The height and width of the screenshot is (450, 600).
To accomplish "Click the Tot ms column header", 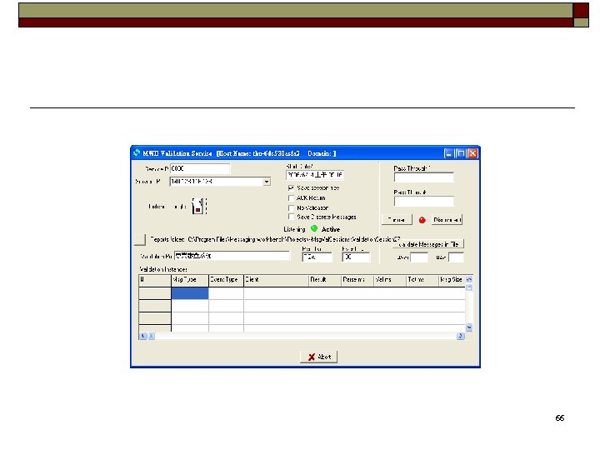I will [x=422, y=280].
